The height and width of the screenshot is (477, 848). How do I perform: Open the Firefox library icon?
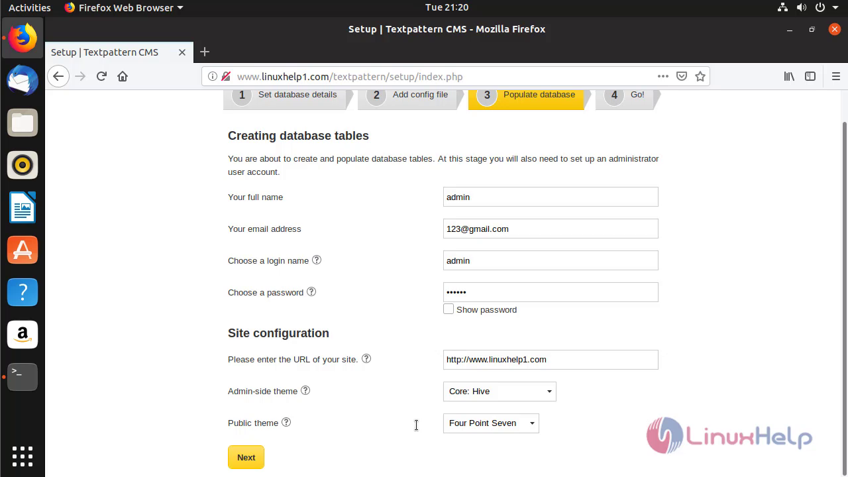tap(789, 76)
